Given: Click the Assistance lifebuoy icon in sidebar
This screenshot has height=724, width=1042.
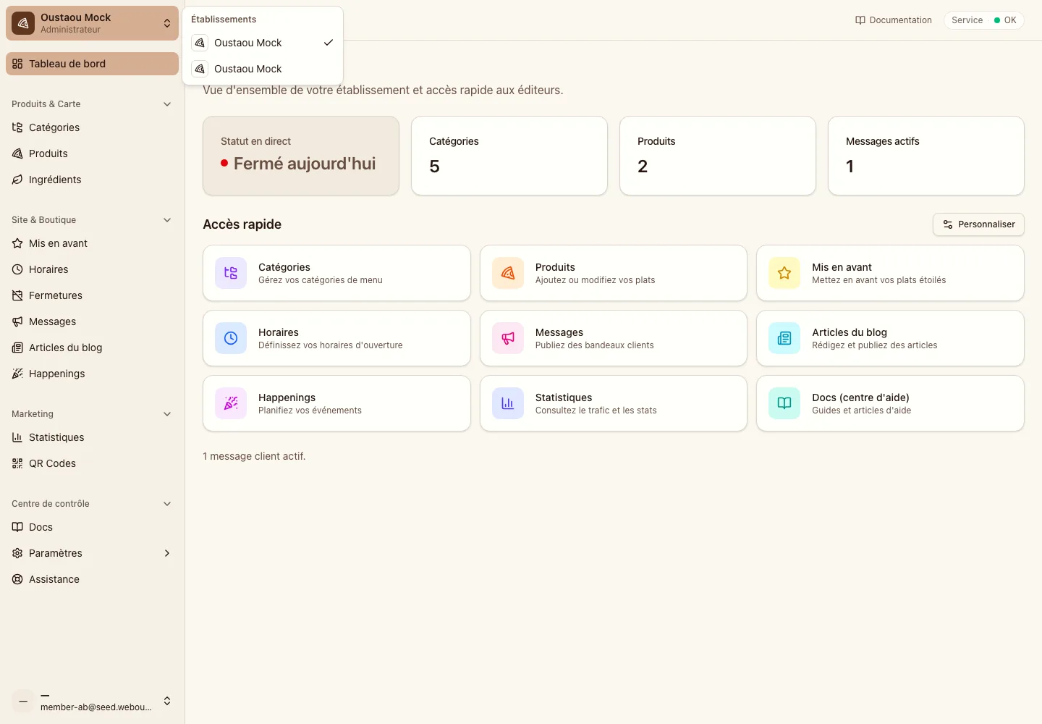Looking at the screenshot, I should coord(17,579).
